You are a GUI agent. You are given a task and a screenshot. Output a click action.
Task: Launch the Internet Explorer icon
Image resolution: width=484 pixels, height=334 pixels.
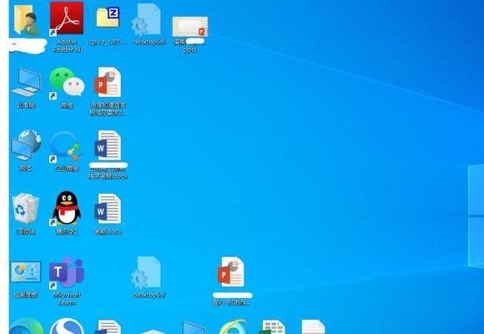pyautogui.click(x=233, y=326)
